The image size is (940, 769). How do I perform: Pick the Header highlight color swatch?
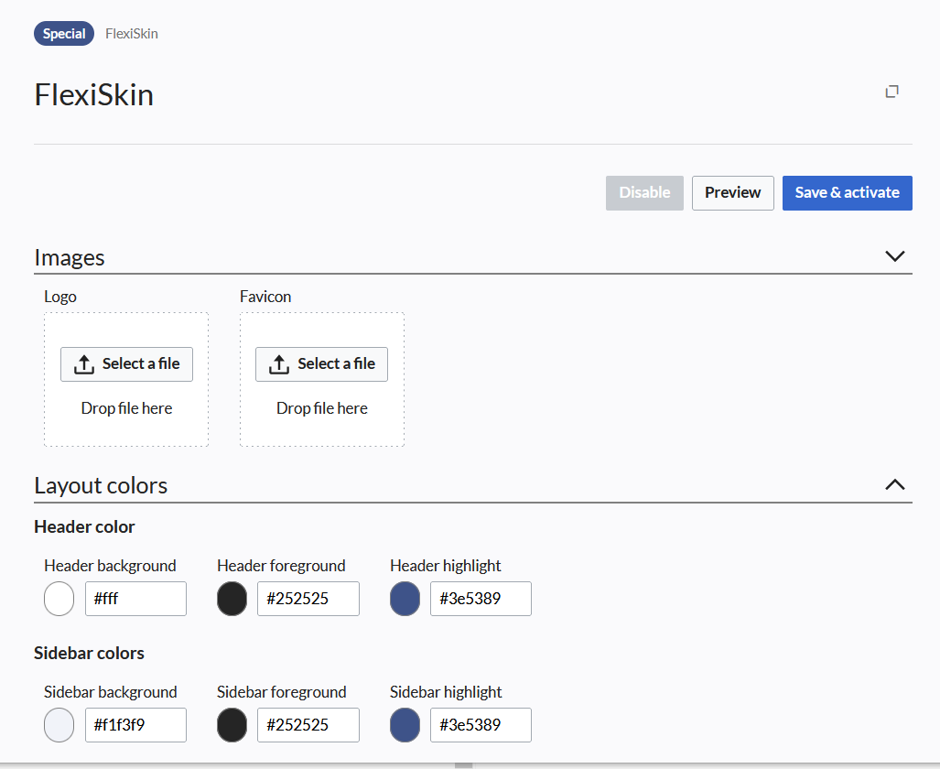tap(405, 599)
